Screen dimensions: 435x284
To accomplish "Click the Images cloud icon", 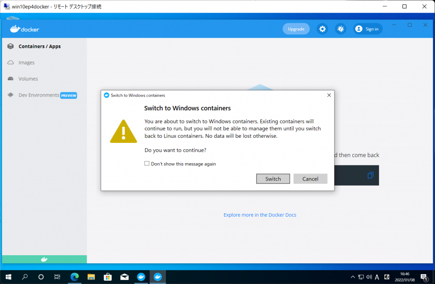I will point(11,63).
